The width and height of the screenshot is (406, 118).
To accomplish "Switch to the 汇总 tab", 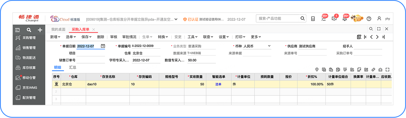I will 72,67.
